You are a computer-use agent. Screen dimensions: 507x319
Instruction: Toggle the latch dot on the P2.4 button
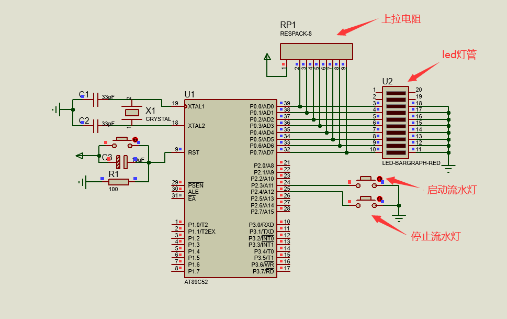(x=380, y=199)
